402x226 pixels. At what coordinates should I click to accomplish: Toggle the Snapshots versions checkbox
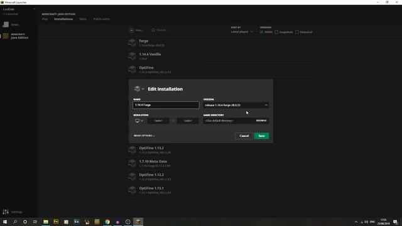click(x=276, y=32)
